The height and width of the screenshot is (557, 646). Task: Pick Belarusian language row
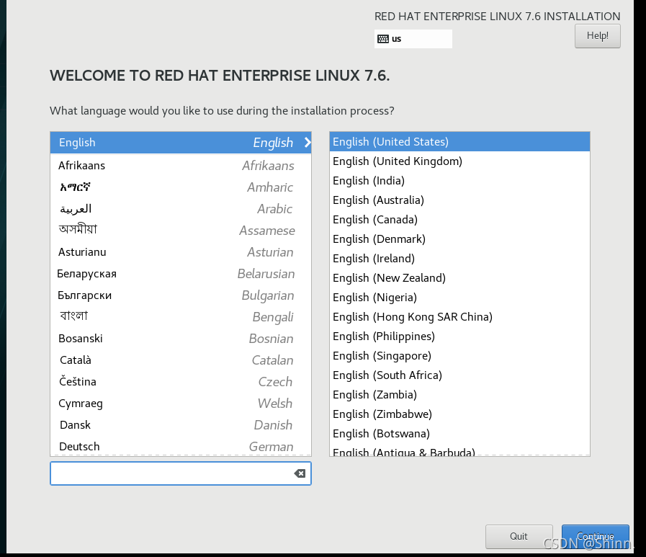click(181, 273)
